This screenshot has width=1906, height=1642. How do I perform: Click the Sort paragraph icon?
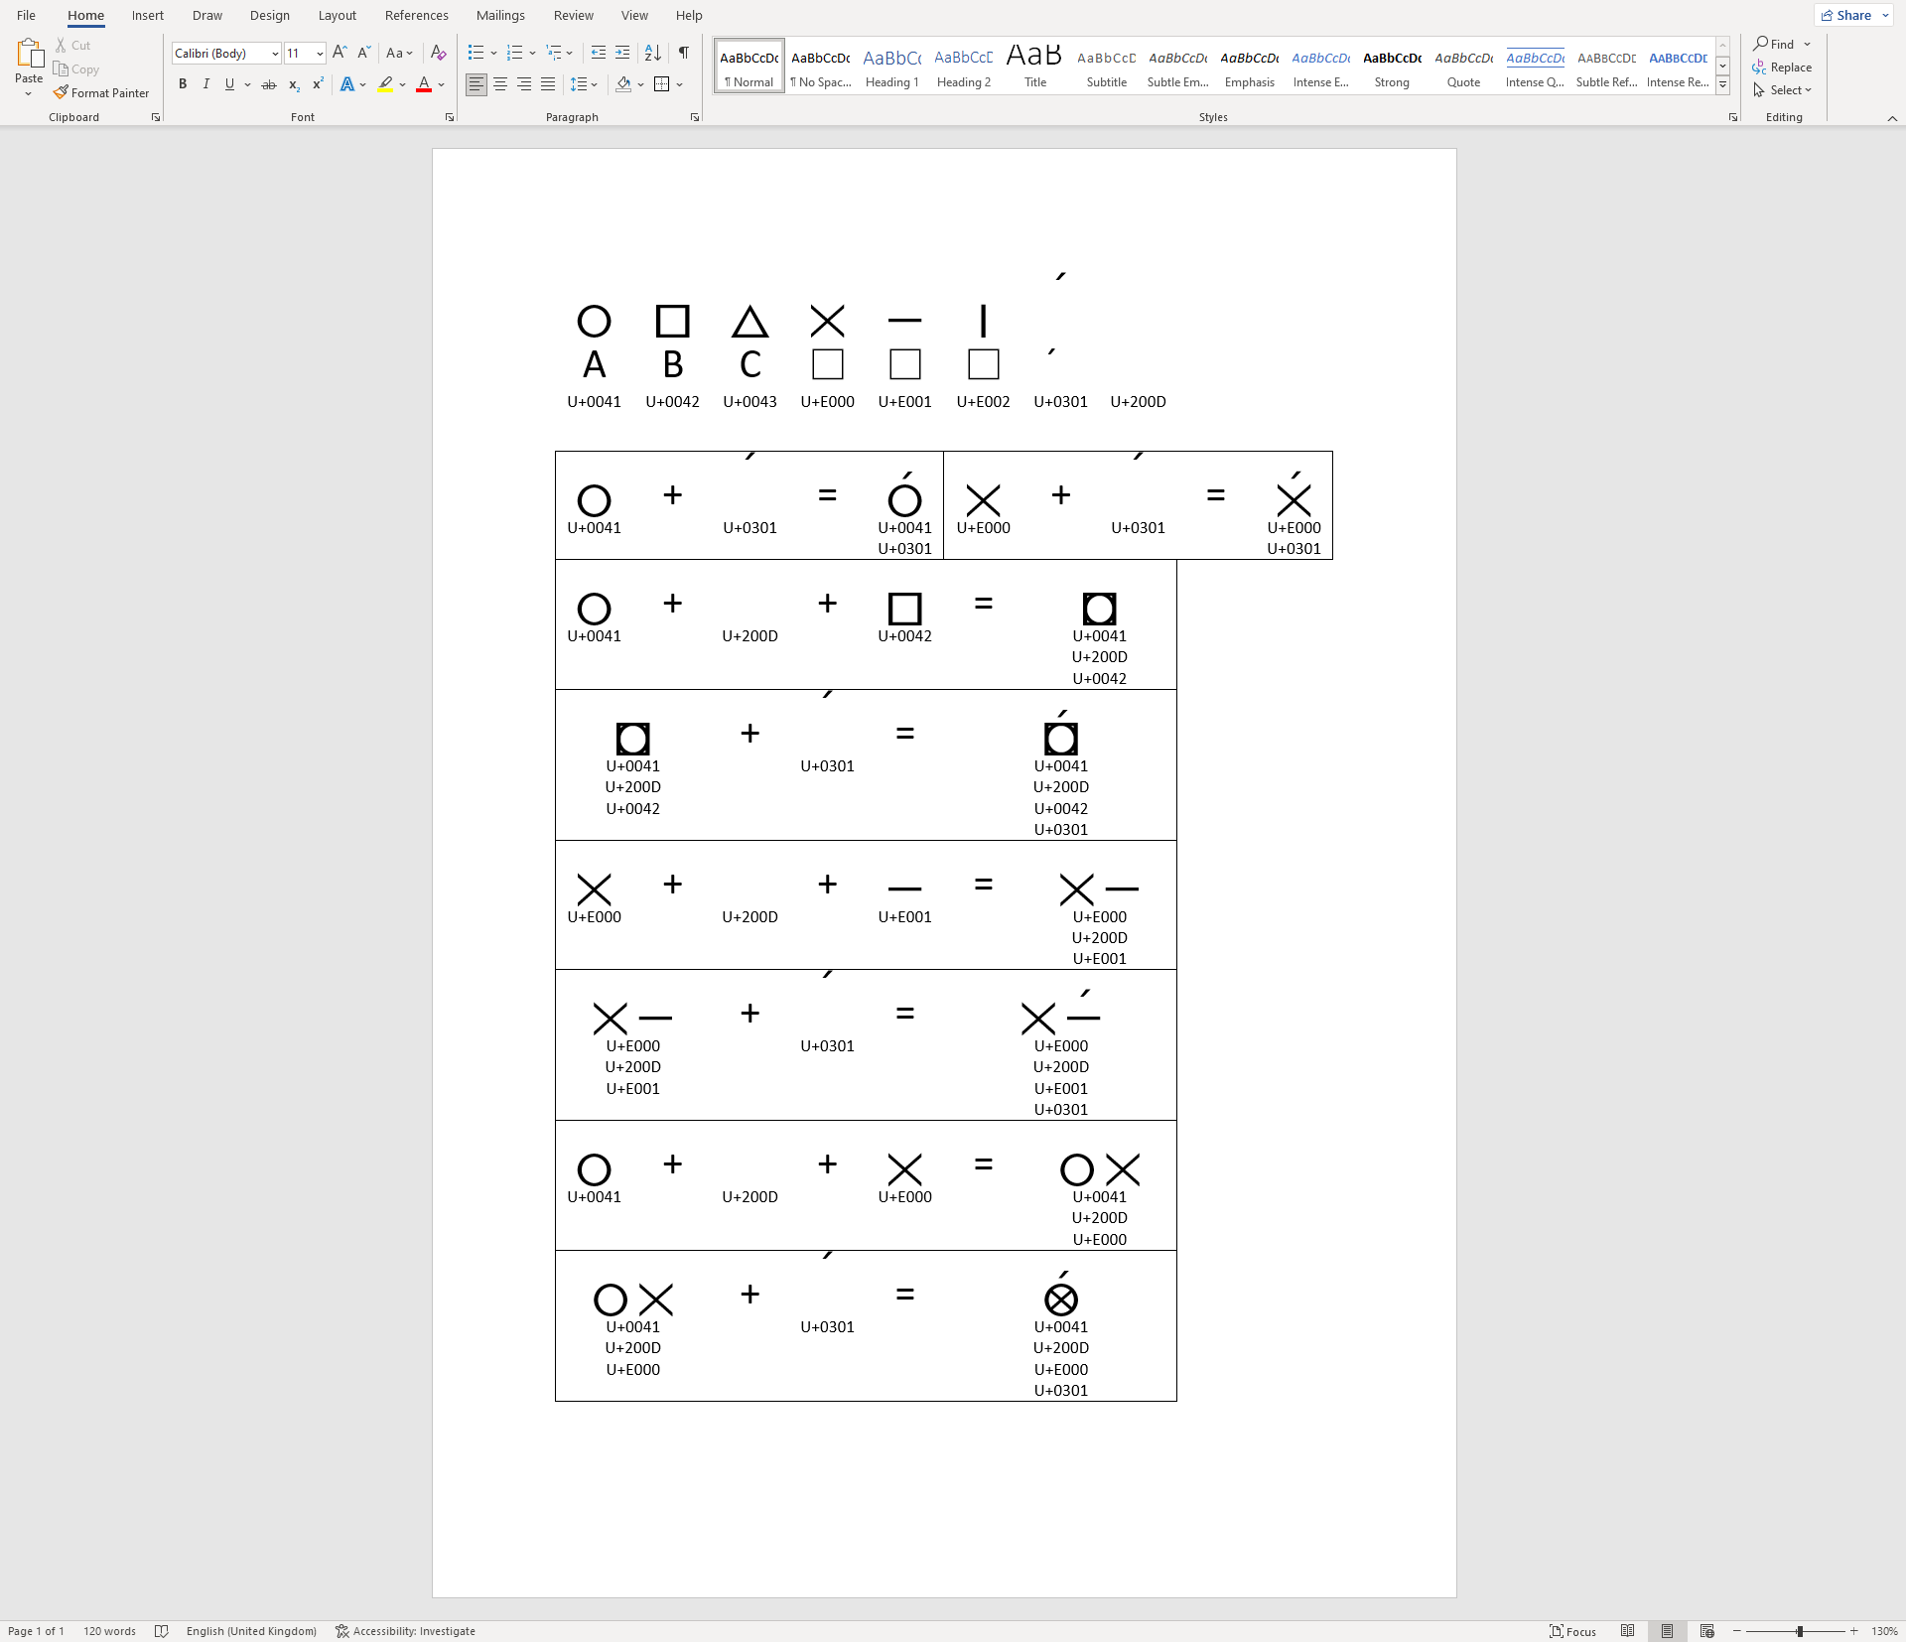[x=652, y=53]
